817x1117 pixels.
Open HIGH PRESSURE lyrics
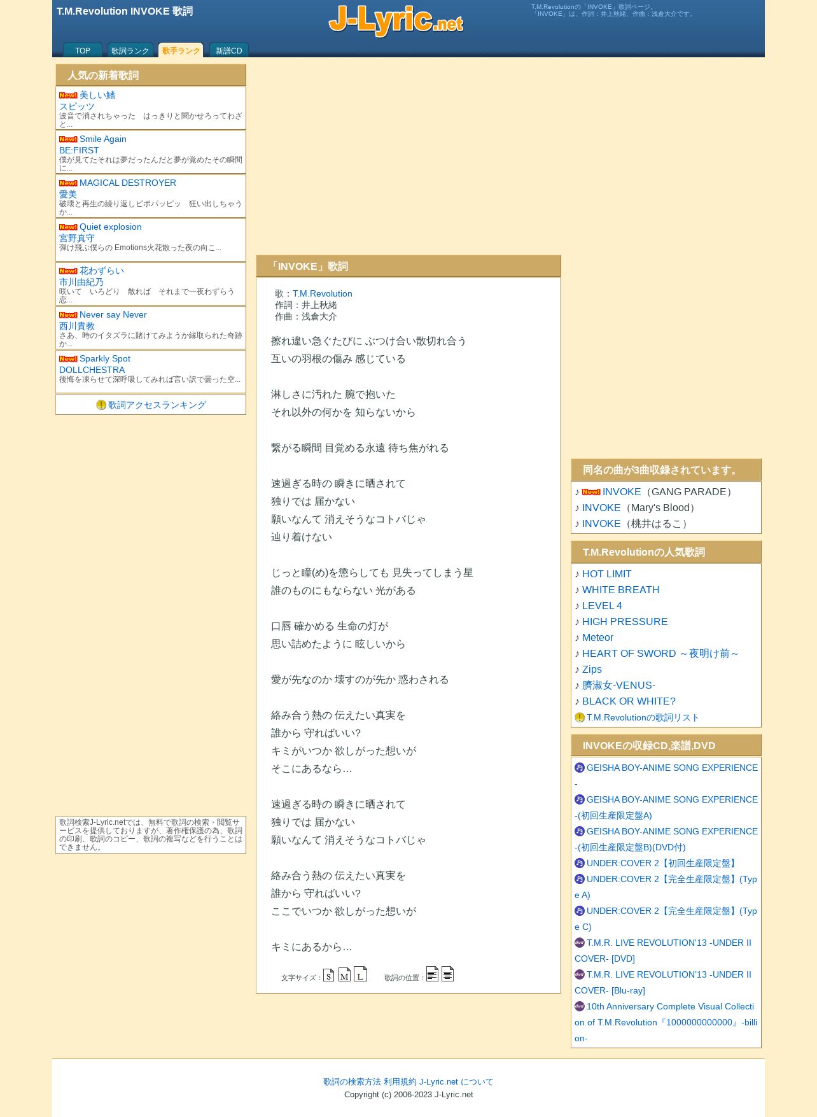(625, 622)
